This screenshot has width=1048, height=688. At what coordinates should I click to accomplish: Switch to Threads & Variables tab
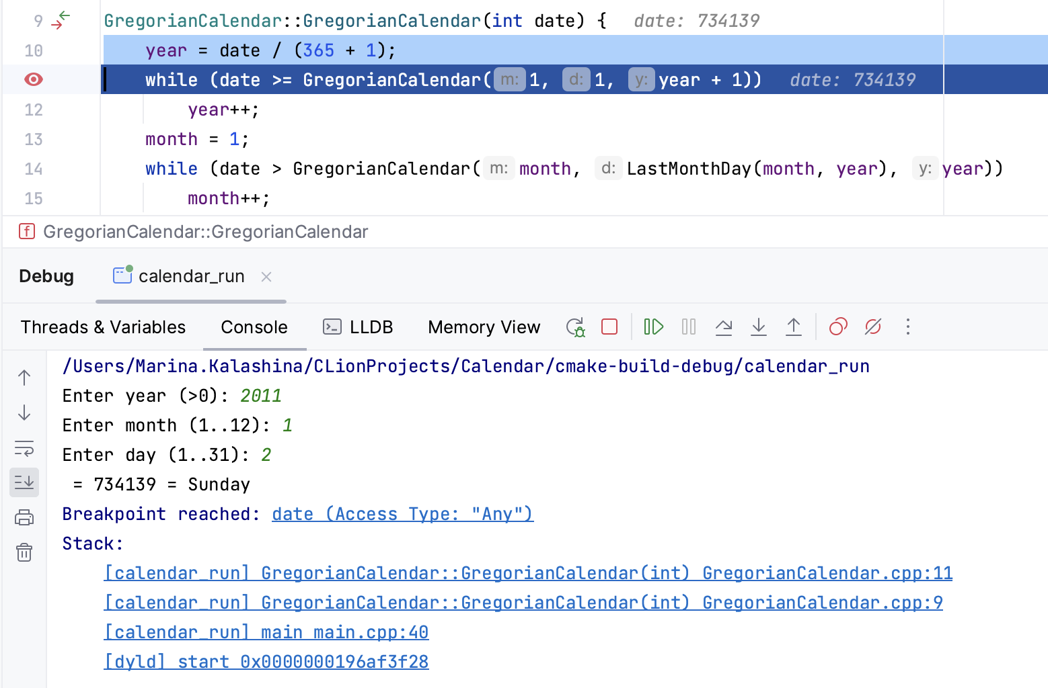[103, 327]
